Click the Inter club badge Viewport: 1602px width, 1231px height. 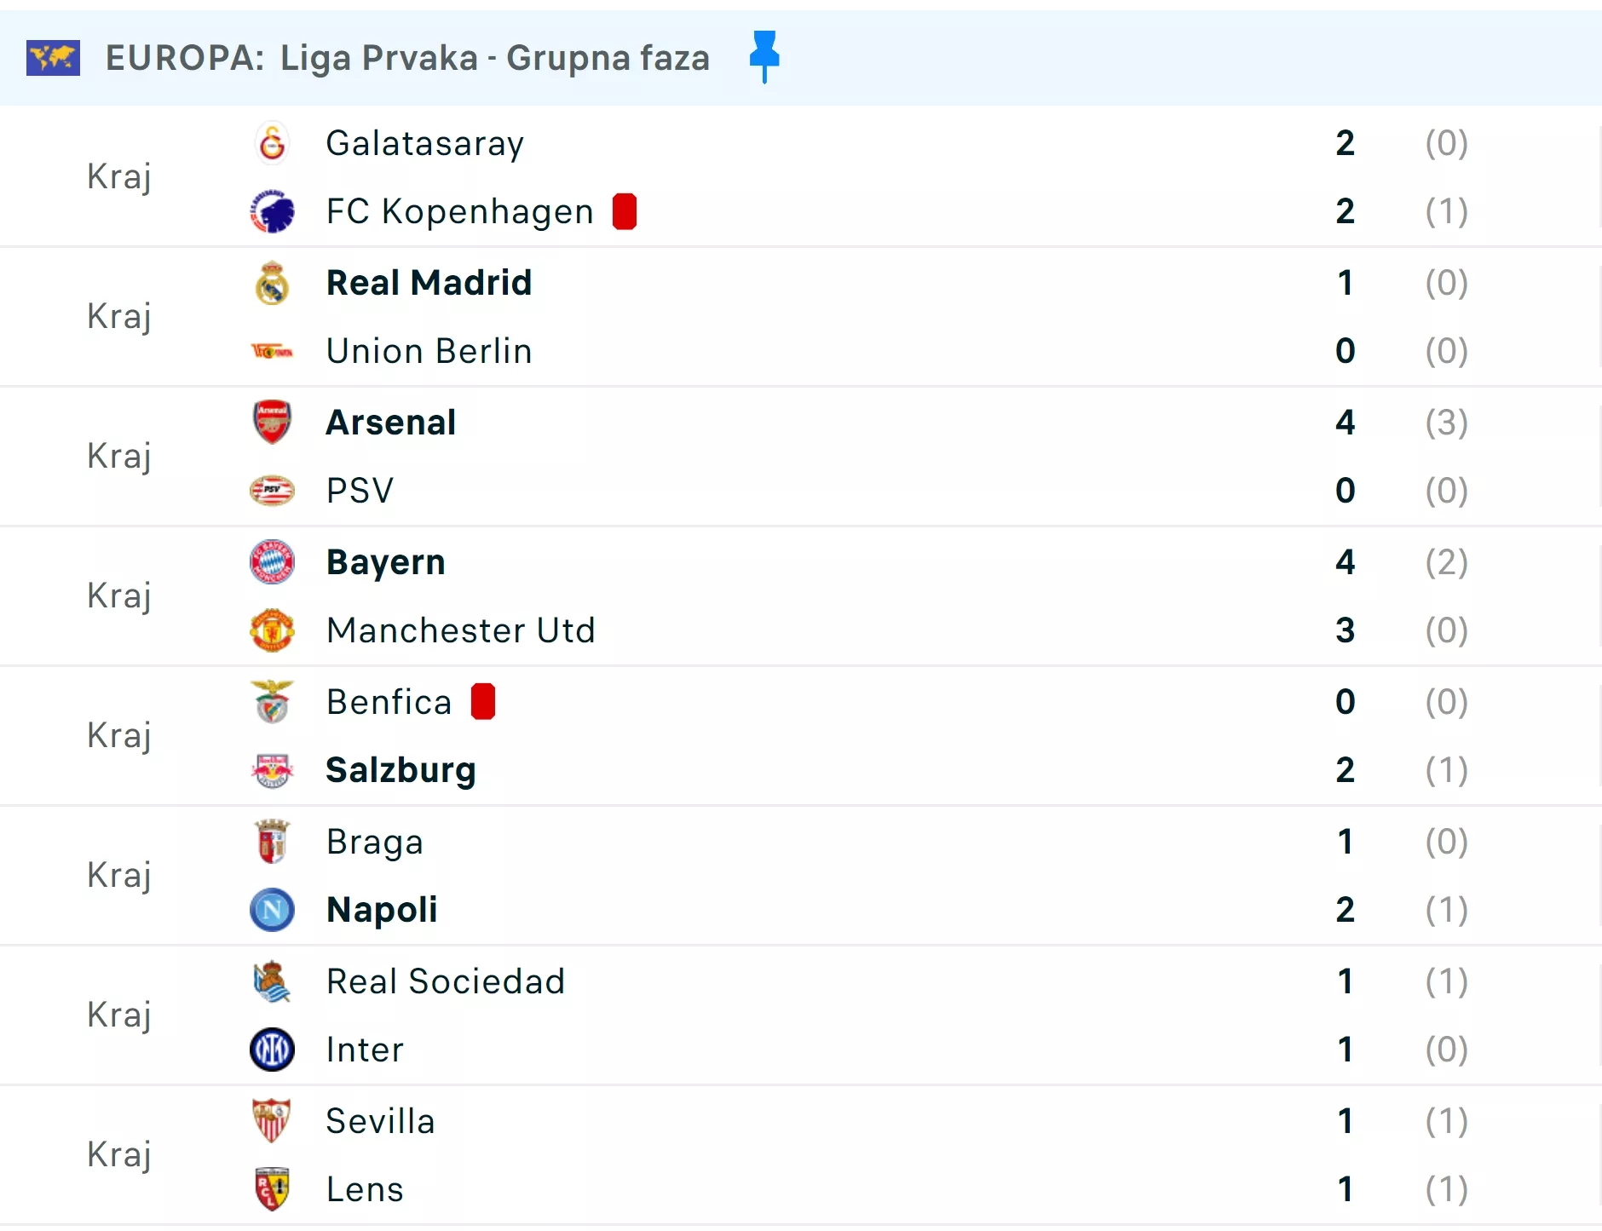[272, 1050]
